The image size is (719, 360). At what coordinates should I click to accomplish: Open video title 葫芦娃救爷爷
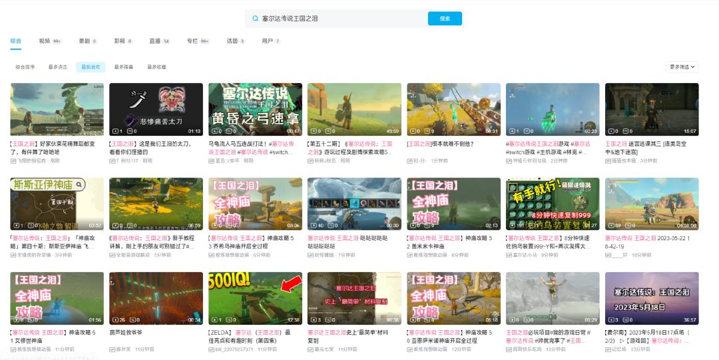tap(126, 333)
